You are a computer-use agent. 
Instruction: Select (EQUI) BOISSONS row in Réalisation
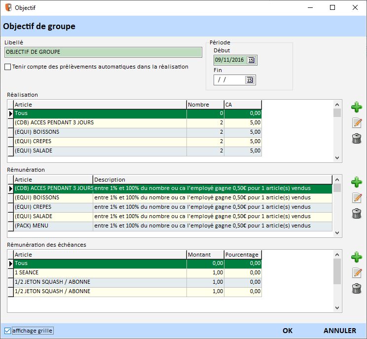(99, 132)
